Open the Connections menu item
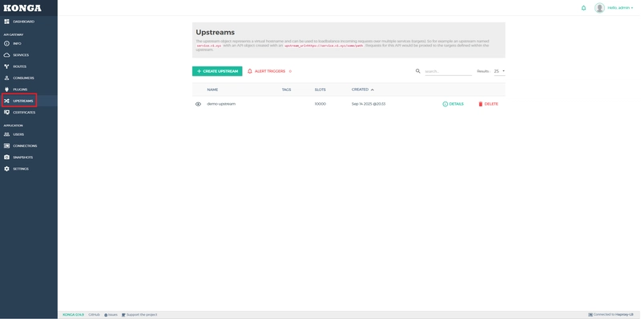 25,146
